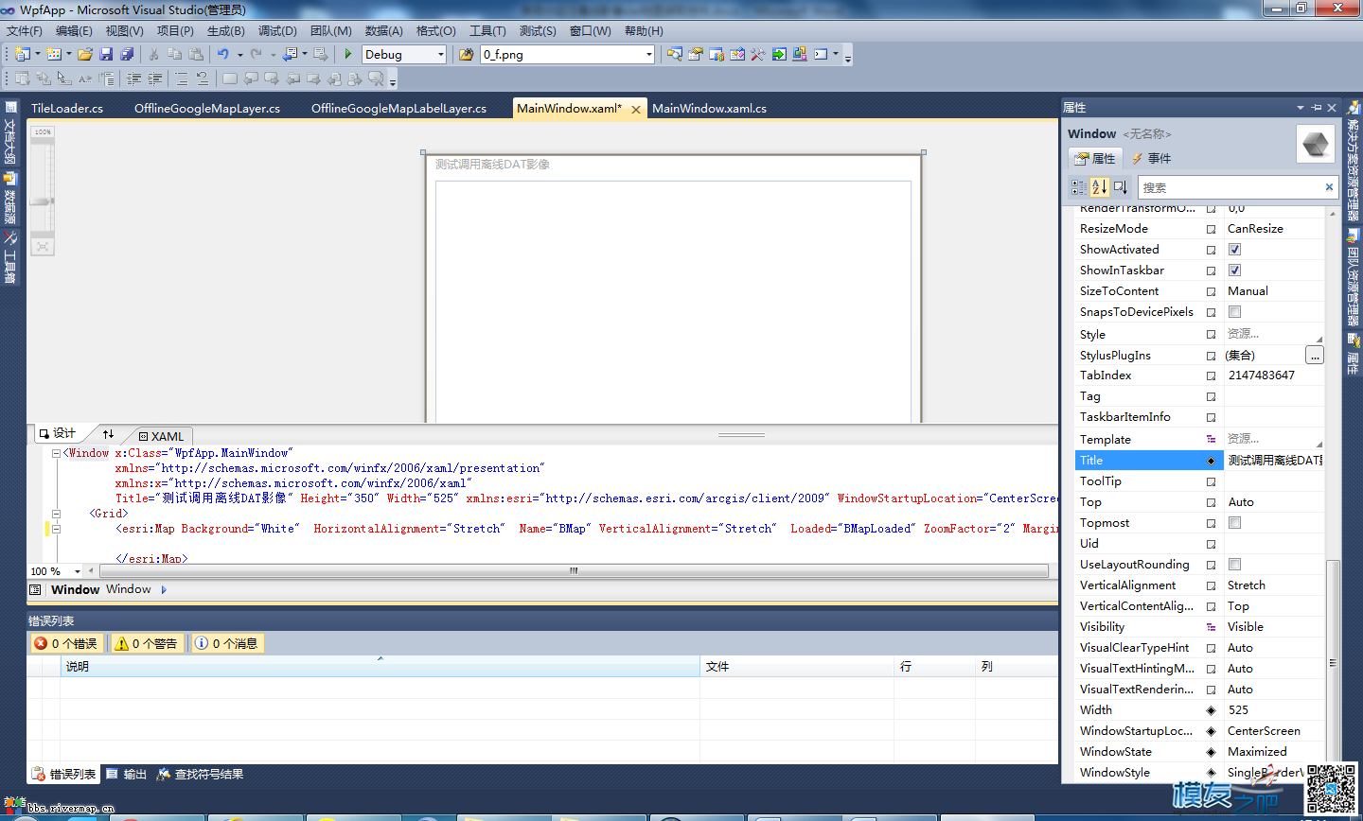Click the Properties panel vertical scrollbar
The image size is (1363, 821).
tap(1333, 662)
